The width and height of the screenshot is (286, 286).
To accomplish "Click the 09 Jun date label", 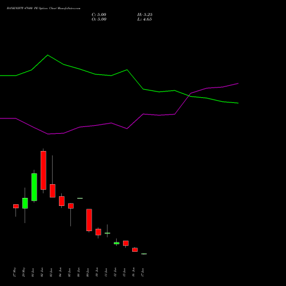I will [88, 272].
